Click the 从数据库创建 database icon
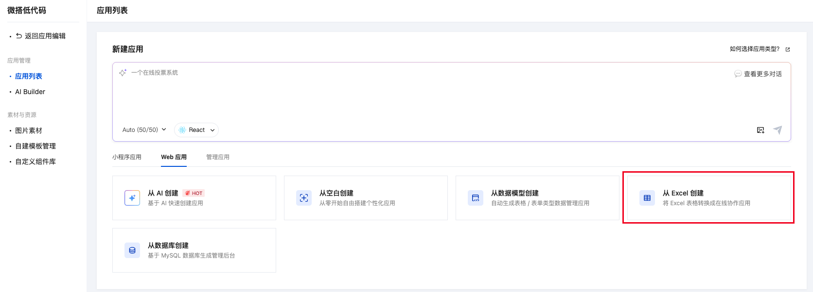The image size is (813, 292). (x=132, y=250)
